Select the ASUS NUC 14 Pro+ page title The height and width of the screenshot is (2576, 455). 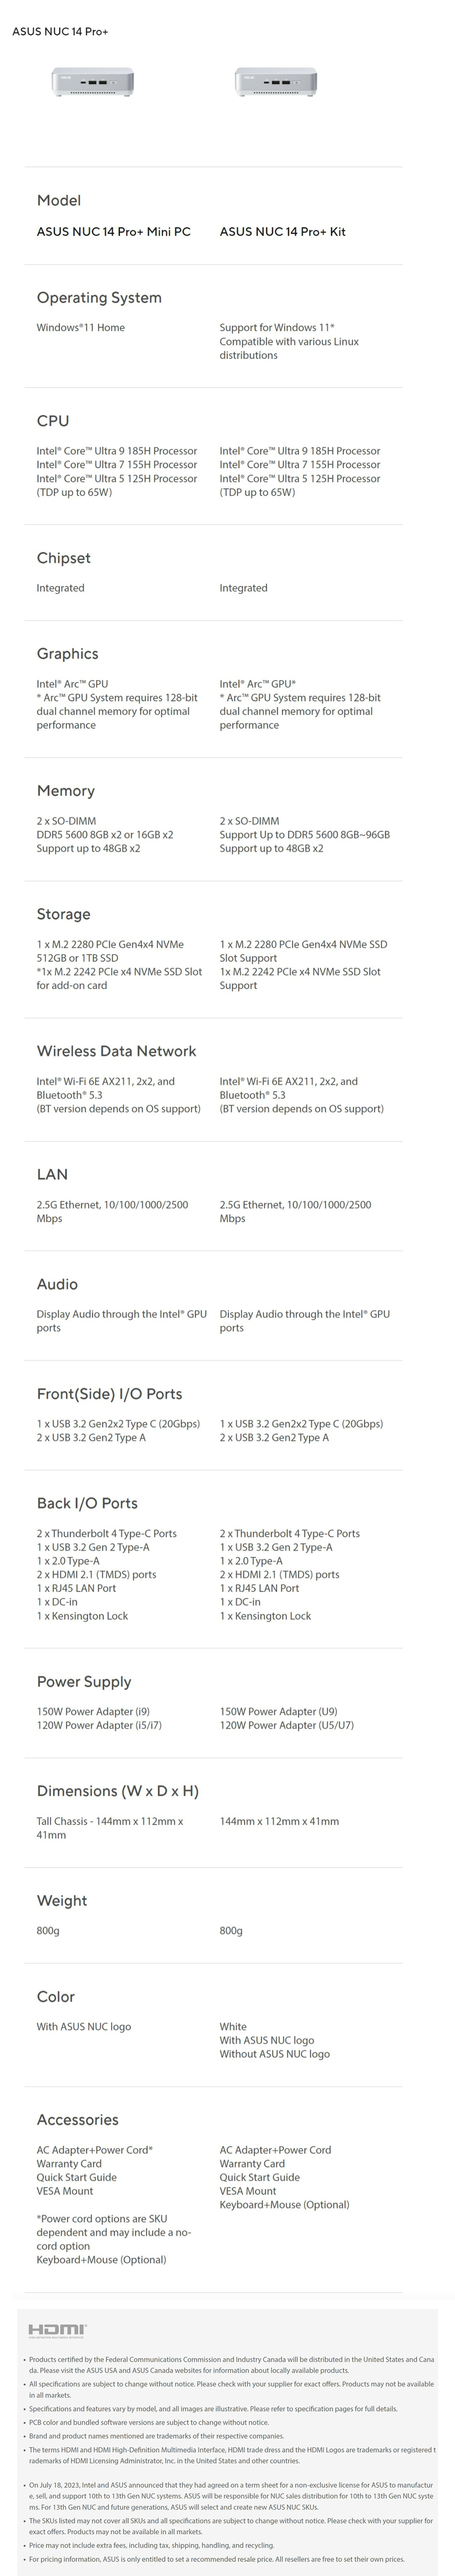click(60, 32)
